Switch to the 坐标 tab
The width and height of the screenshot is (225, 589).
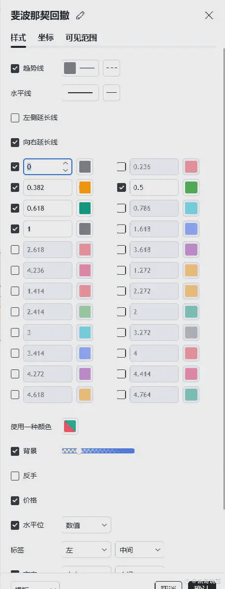(x=46, y=37)
